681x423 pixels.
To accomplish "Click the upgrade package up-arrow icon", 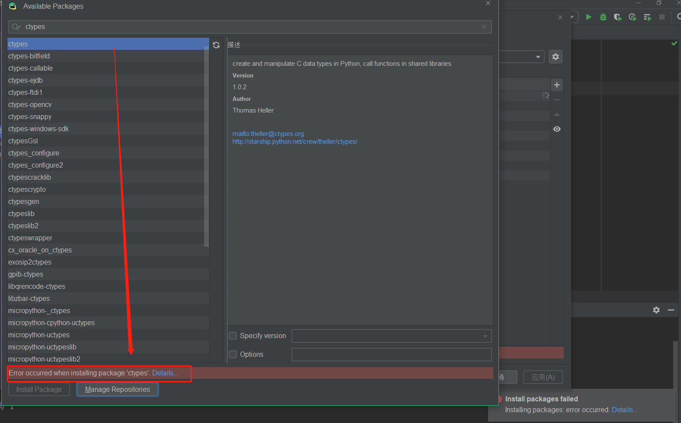I will click(557, 114).
